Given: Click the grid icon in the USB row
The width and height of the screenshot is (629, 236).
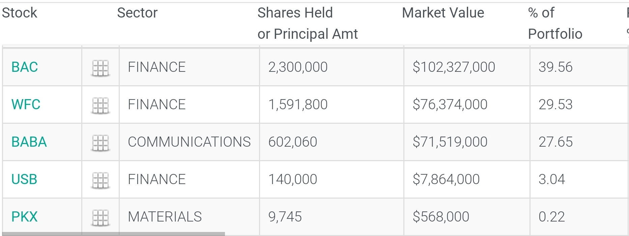Looking at the screenshot, I should coord(100,180).
